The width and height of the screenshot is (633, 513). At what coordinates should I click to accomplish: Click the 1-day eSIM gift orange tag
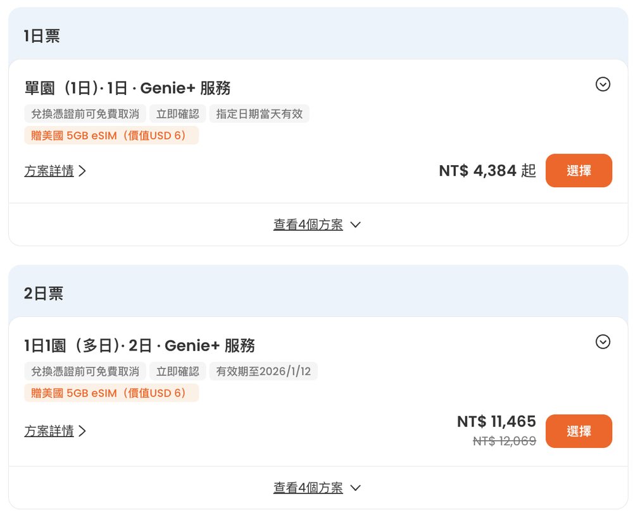click(x=111, y=135)
